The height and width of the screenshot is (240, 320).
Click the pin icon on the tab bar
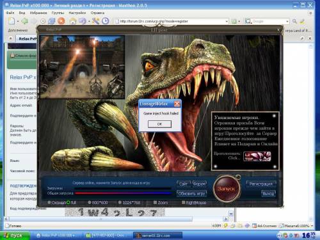pyautogui.click(x=303, y=38)
